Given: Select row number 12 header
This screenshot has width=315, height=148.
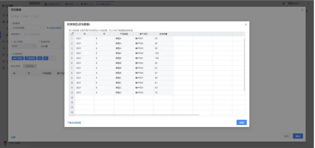Looking at the screenshot, I should pyautogui.click(x=72, y=93).
